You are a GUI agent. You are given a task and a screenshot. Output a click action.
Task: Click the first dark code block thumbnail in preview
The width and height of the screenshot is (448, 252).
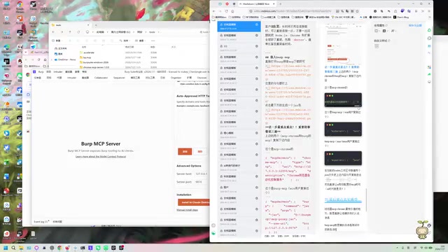(x=343, y=100)
